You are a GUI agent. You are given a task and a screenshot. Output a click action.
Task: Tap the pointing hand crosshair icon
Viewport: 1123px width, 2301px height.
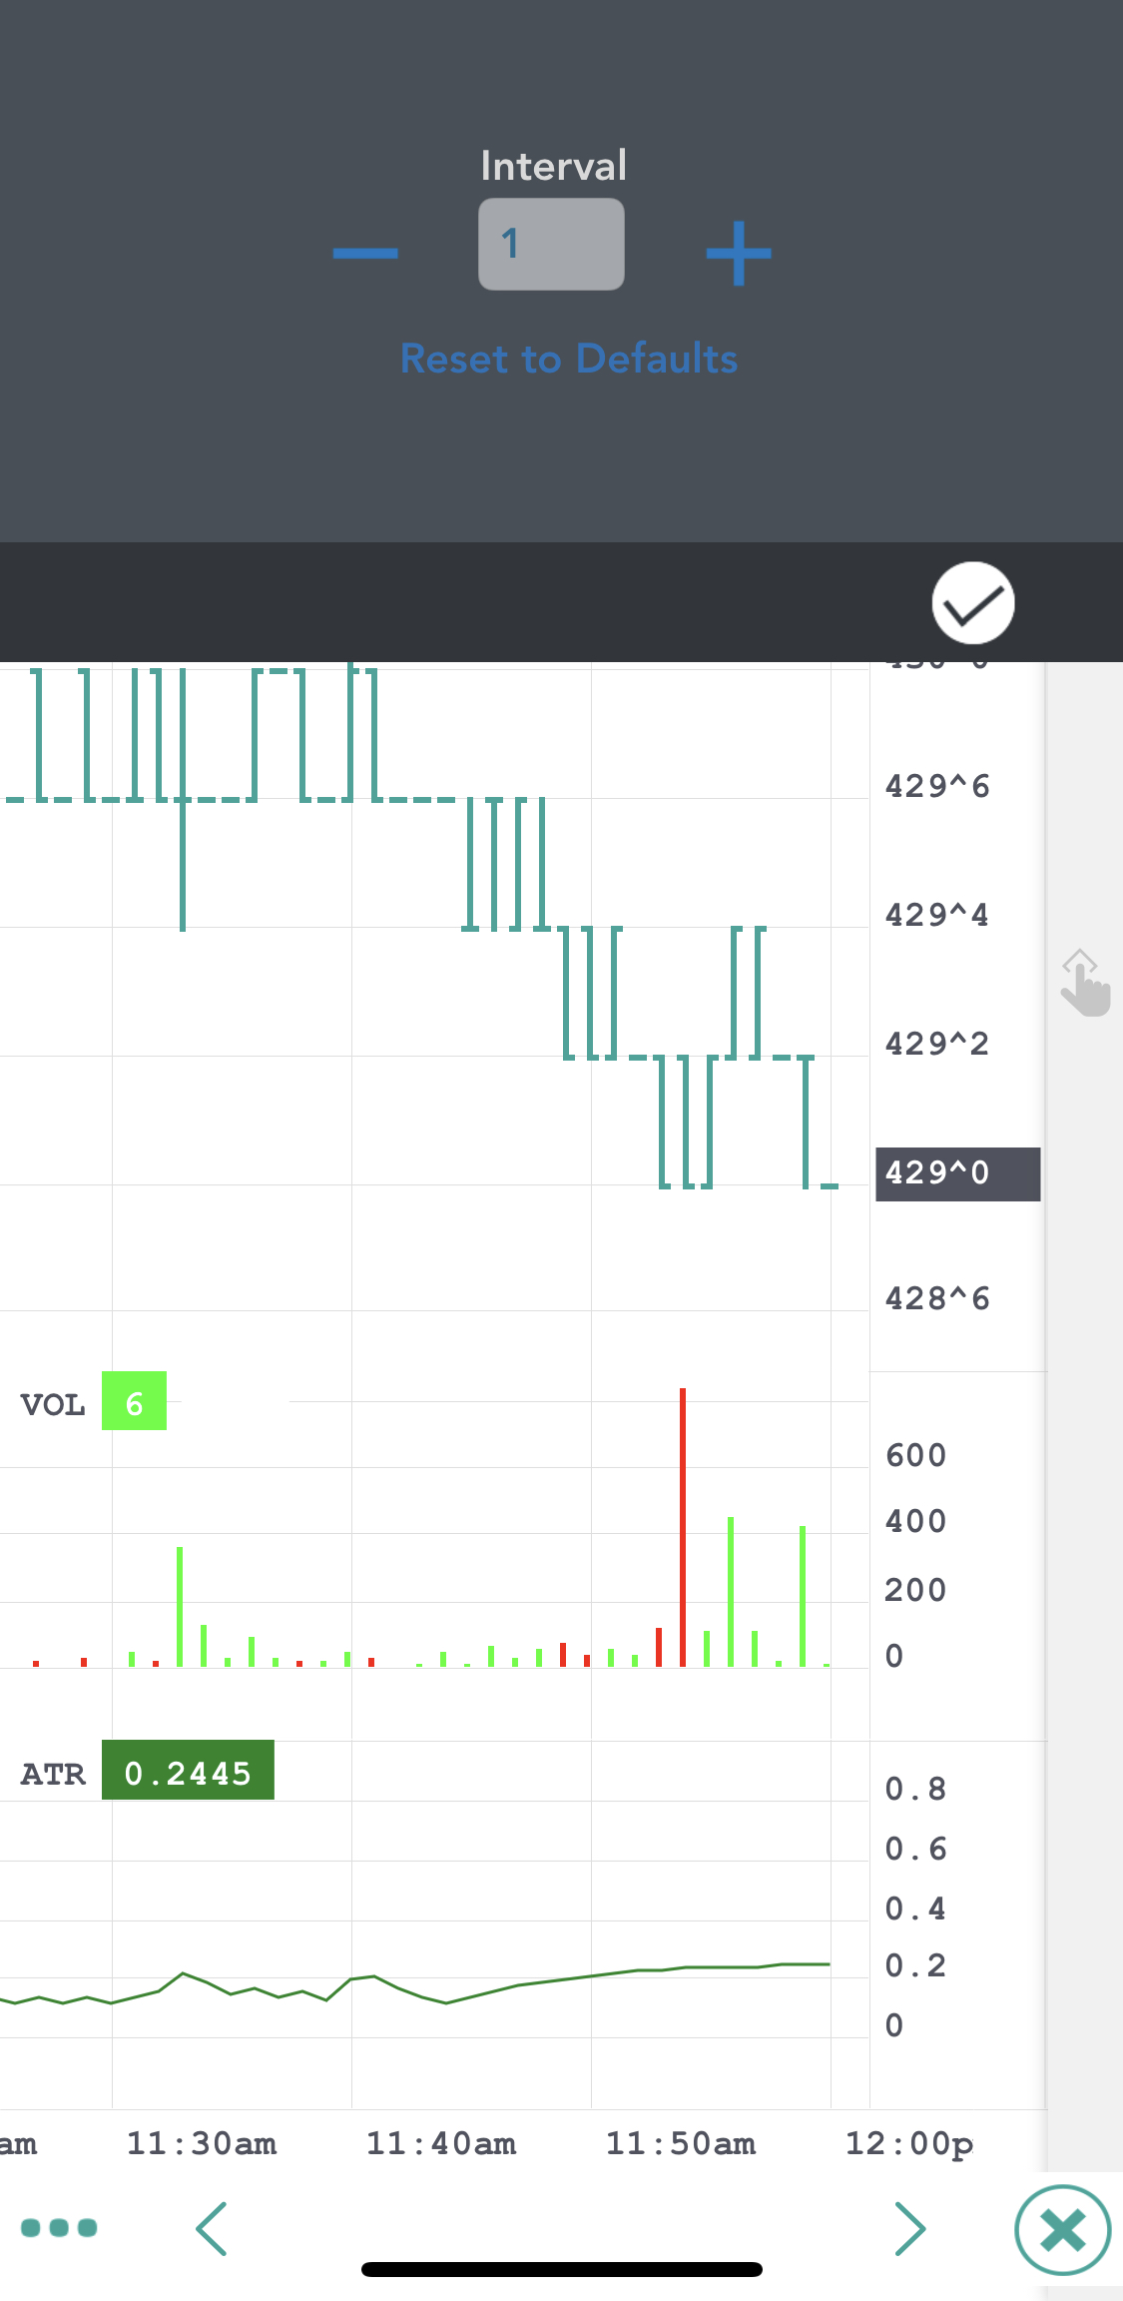(1085, 984)
